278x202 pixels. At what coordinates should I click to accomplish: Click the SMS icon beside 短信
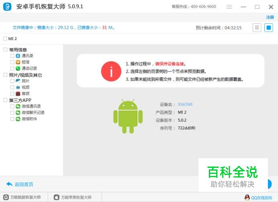[18, 62]
